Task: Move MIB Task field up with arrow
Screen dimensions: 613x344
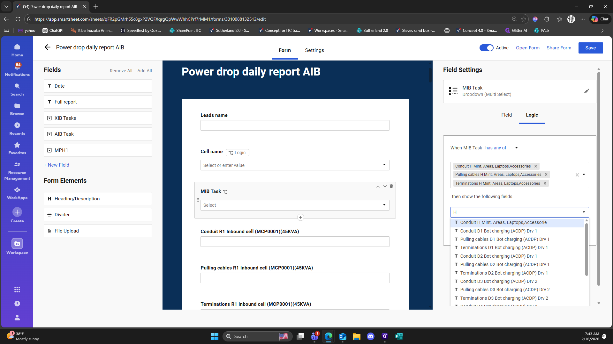Action: click(x=378, y=186)
